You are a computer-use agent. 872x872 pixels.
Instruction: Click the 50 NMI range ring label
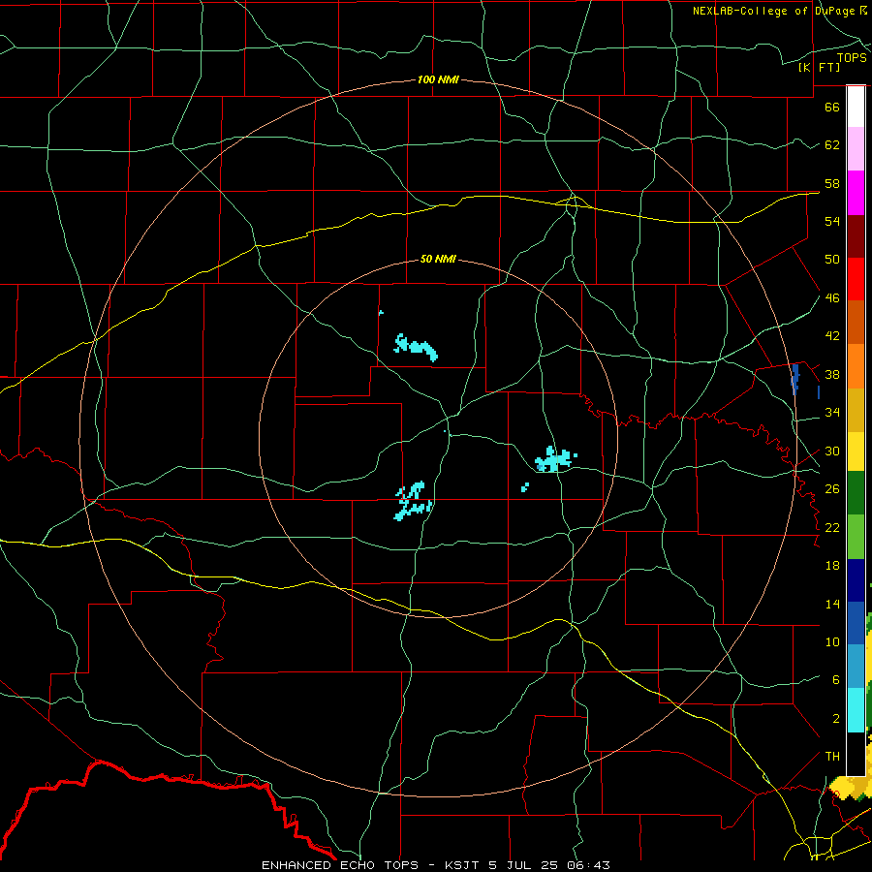pyautogui.click(x=438, y=259)
